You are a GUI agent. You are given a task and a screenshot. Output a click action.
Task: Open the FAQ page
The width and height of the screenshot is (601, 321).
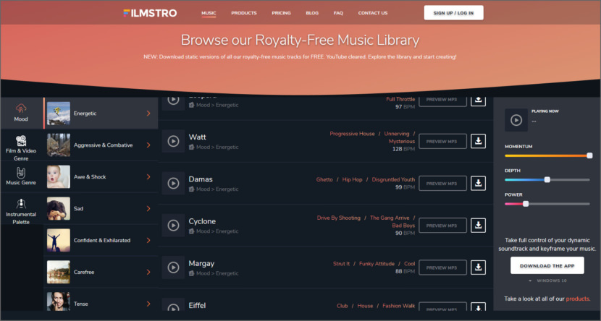point(338,13)
